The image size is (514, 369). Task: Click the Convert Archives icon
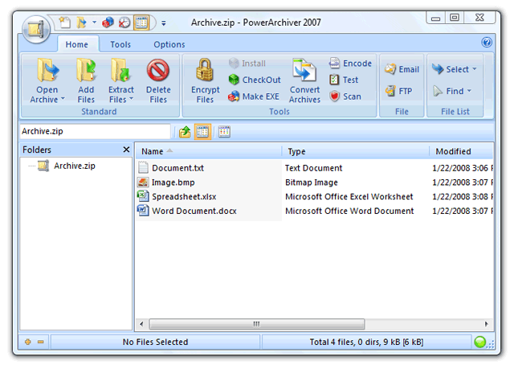[304, 71]
